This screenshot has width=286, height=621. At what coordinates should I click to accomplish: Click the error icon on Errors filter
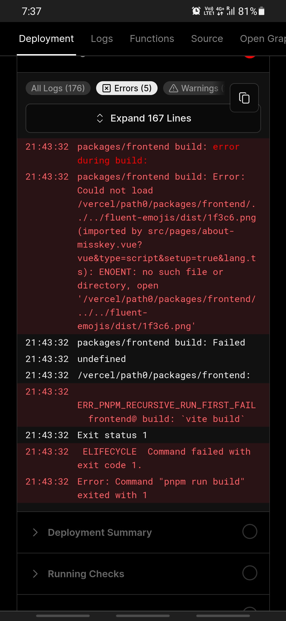107,88
